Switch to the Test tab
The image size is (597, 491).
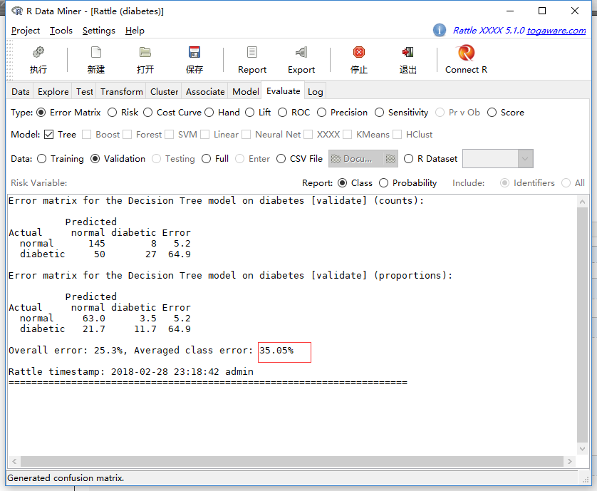click(x=85, y=91)
